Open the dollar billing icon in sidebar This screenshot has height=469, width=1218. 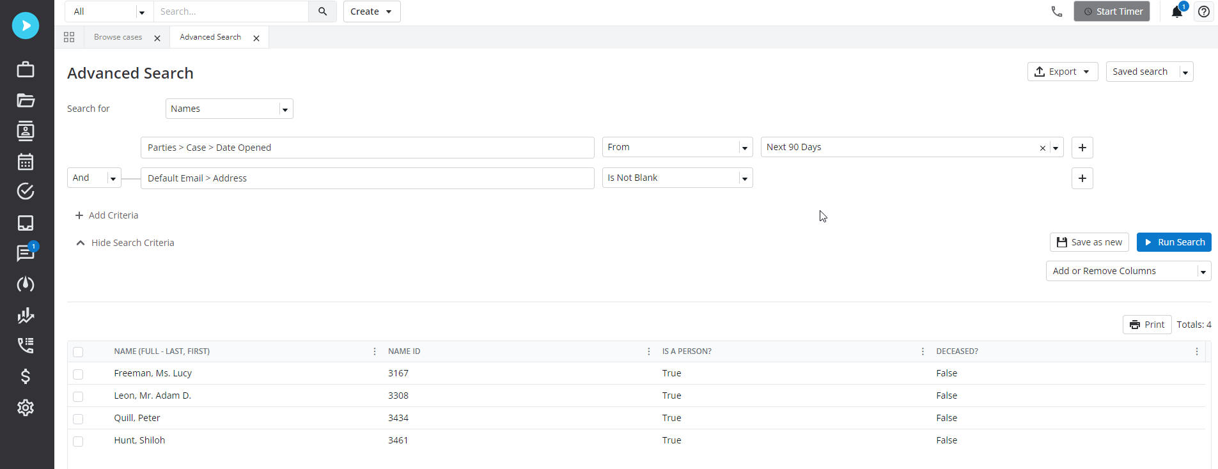click(26, 376)
